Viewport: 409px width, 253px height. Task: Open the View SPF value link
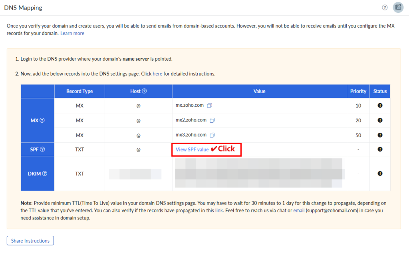(192, 149)
